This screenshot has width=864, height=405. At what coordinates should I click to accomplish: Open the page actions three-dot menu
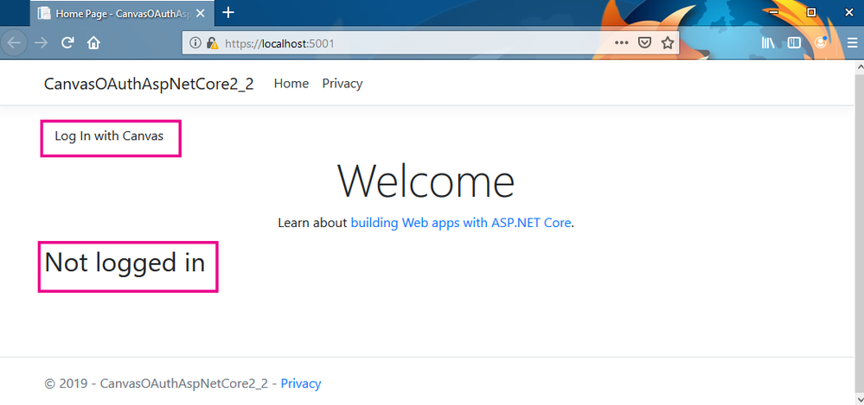tap(622, 43)
